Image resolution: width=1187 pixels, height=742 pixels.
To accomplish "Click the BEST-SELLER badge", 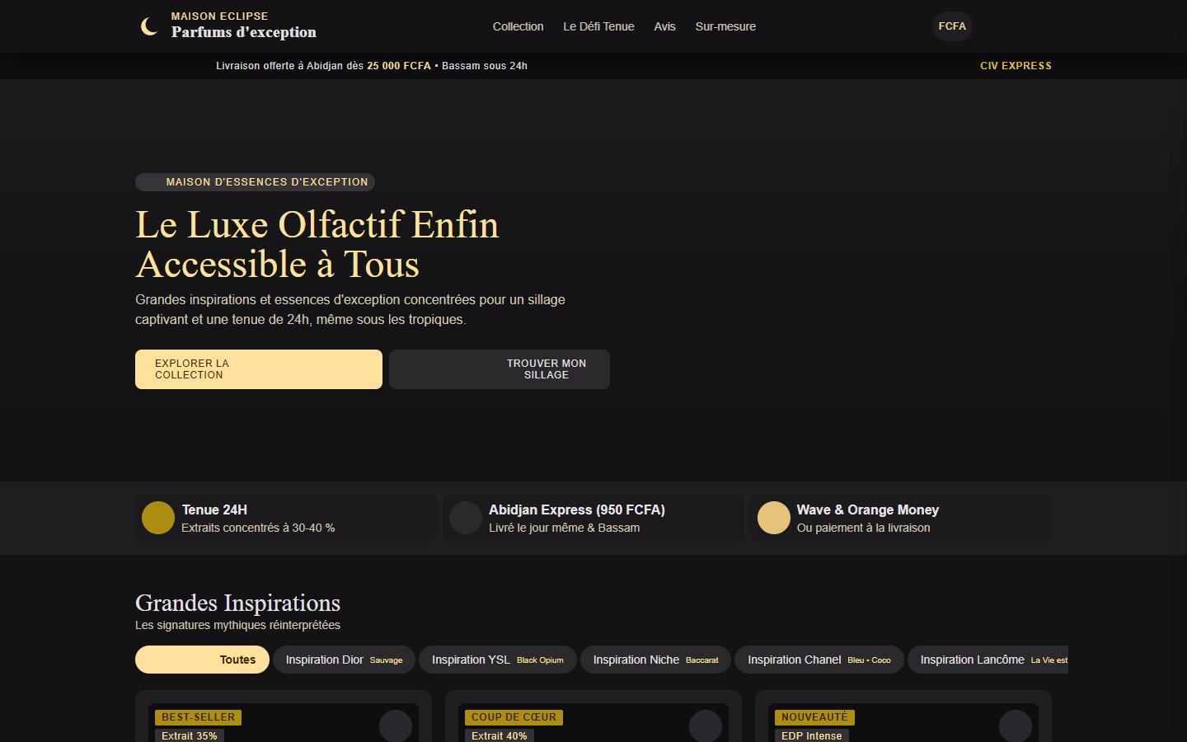I will point(198,717).
